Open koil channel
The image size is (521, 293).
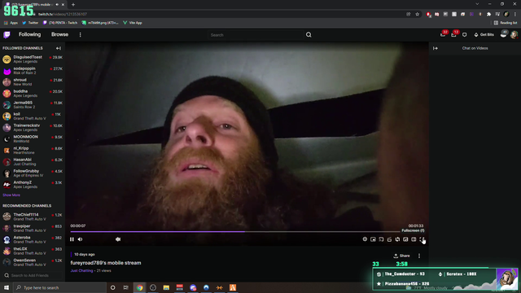33,116
